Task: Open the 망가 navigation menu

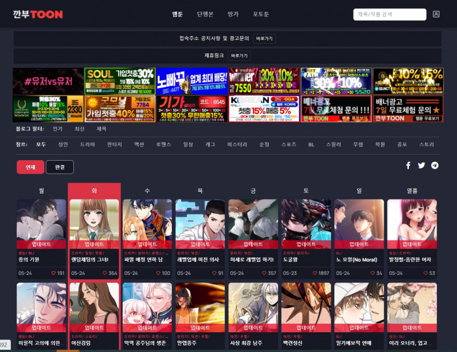Action: coord(233,14)
